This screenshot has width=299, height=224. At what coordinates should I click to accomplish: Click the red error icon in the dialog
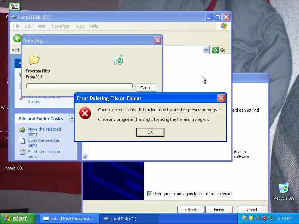[85, 113]
